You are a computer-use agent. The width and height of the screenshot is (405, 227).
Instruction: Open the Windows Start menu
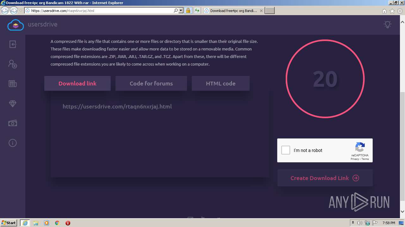pyautogui.click(x=9, y=223)
